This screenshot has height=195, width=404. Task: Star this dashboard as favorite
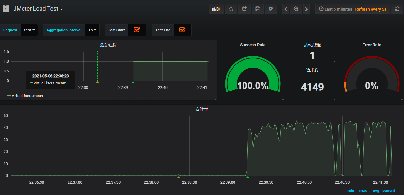231,9
